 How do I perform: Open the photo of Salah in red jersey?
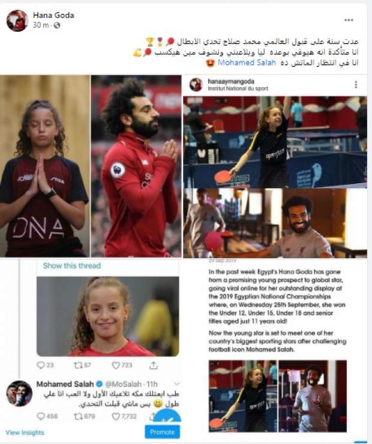[x=136, y=166]
